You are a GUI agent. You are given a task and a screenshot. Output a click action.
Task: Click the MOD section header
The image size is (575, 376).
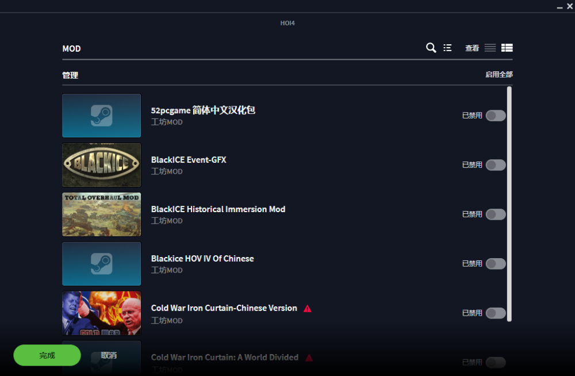[71, 48]
